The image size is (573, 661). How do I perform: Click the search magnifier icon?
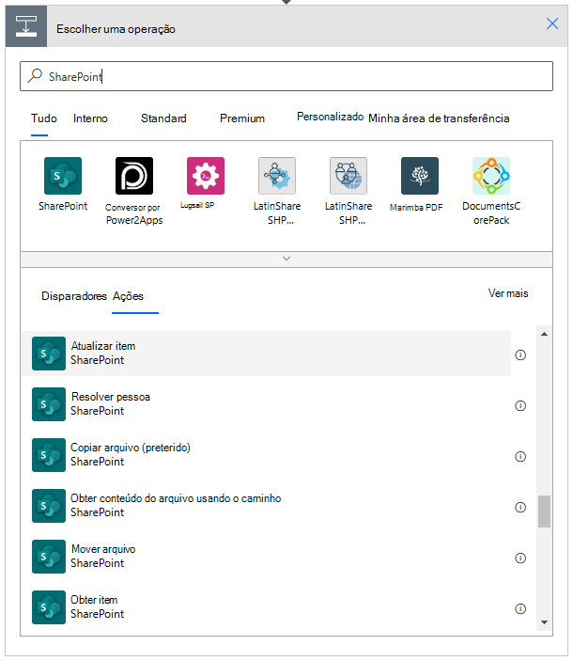point(35,76)
